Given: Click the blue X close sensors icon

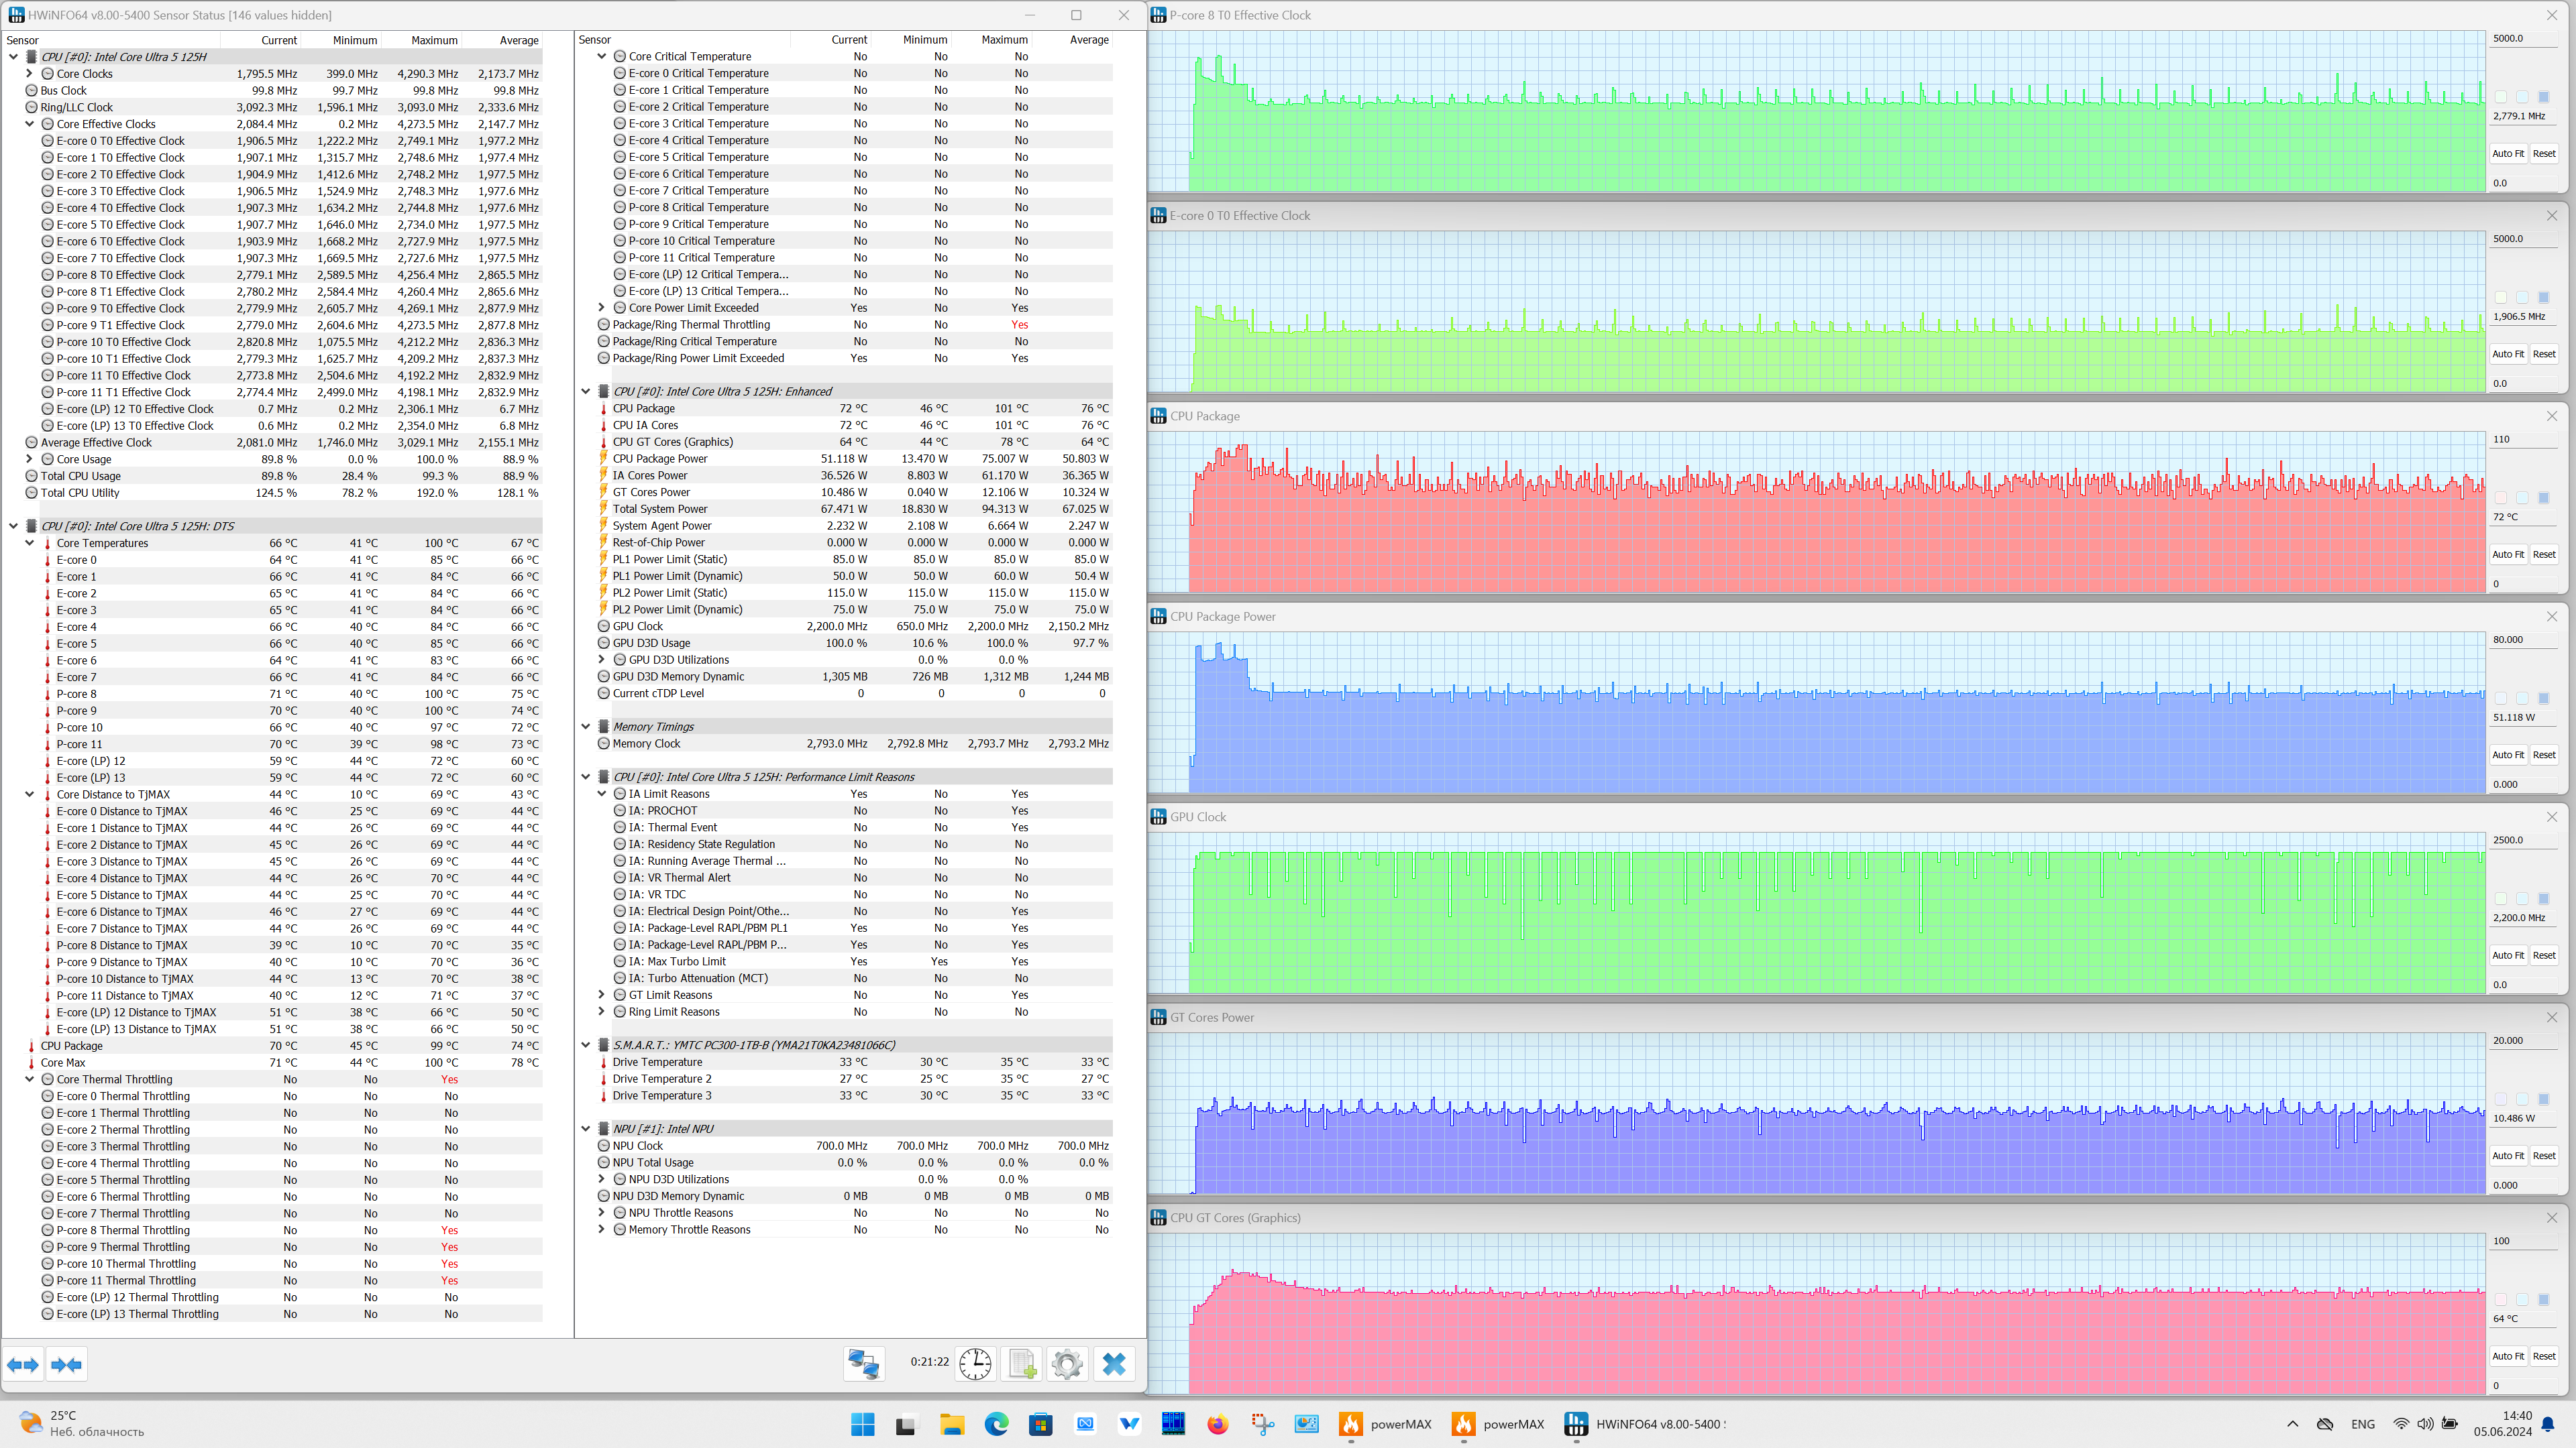Looking at the screenshot, I should [1113, 1363].
